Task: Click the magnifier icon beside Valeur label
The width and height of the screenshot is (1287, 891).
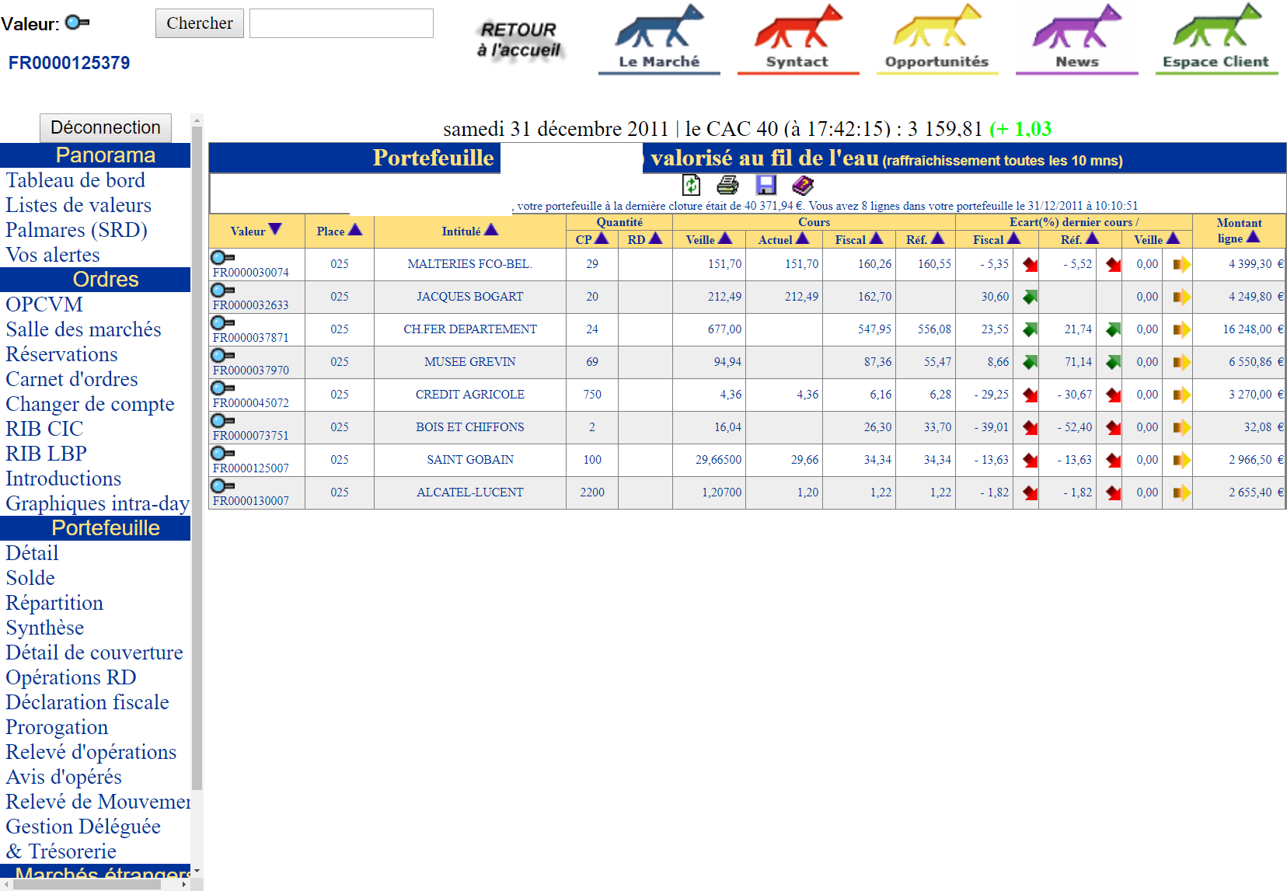Action: point(77,23)
